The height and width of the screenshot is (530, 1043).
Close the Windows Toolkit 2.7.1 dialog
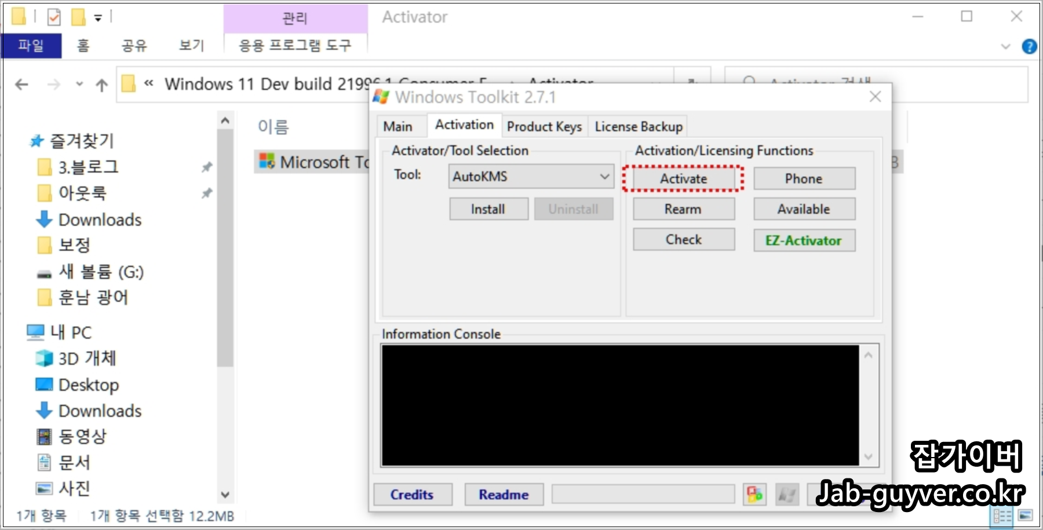tap(876, 97)
